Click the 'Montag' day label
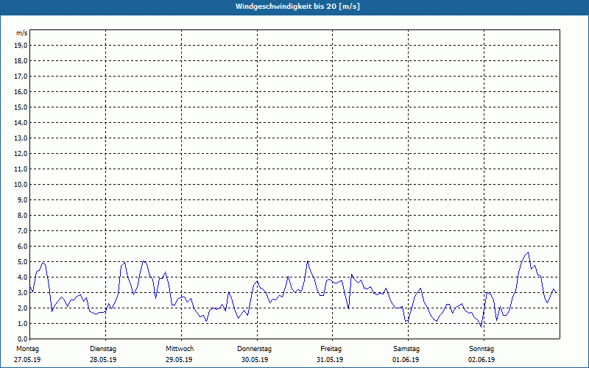The image size is (589, 368). pos(27,349)
